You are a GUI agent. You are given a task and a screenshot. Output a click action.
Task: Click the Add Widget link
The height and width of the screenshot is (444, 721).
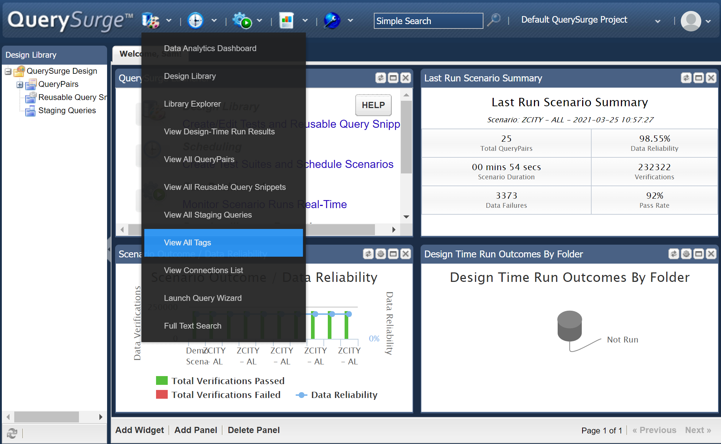click(x=139, y=430)
